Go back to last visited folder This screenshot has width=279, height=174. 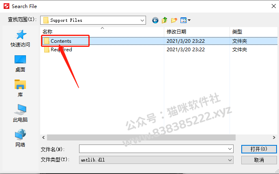pos(155,20)
